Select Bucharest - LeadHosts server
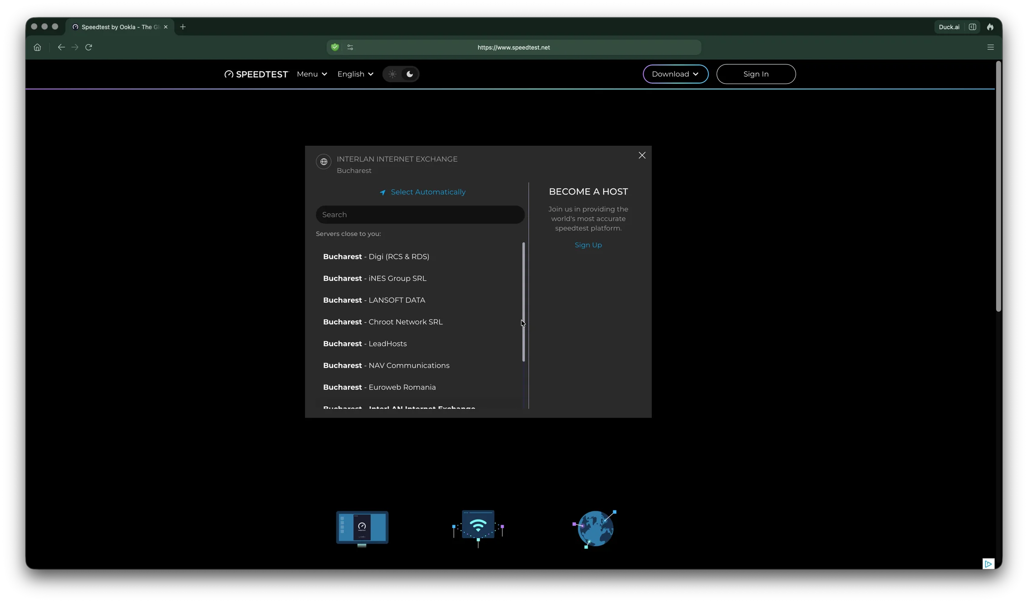This screenshot has width=1028, height=603. (x=418, y=343)
